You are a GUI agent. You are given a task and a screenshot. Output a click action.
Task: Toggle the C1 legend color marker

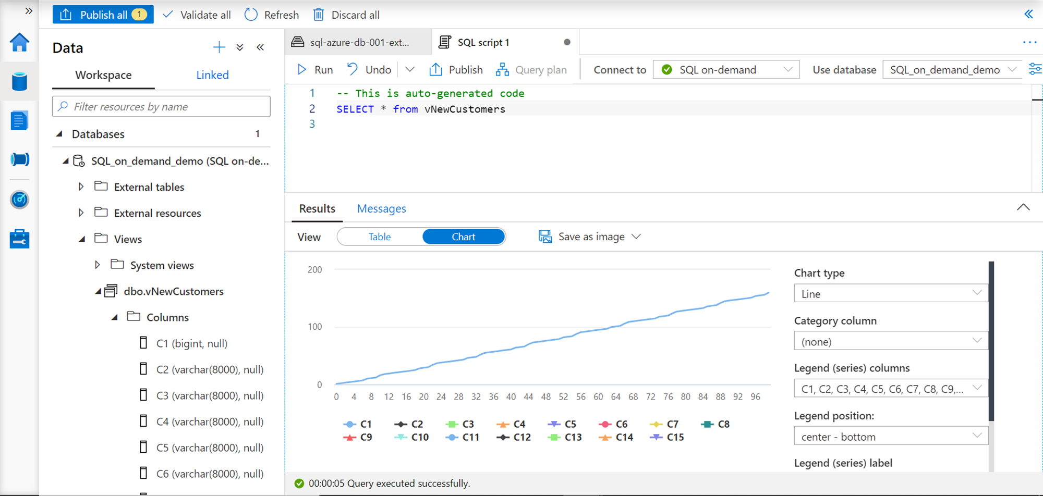click(x=350, y=424)
